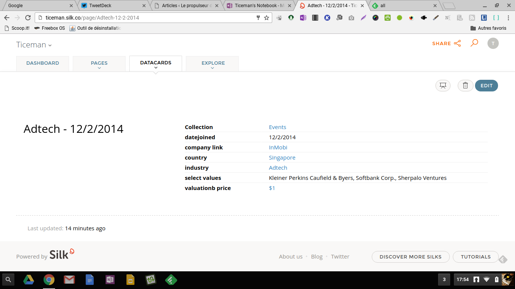Click the Feedly icon near the footer

pyautogui.click(x=503, y=260)
